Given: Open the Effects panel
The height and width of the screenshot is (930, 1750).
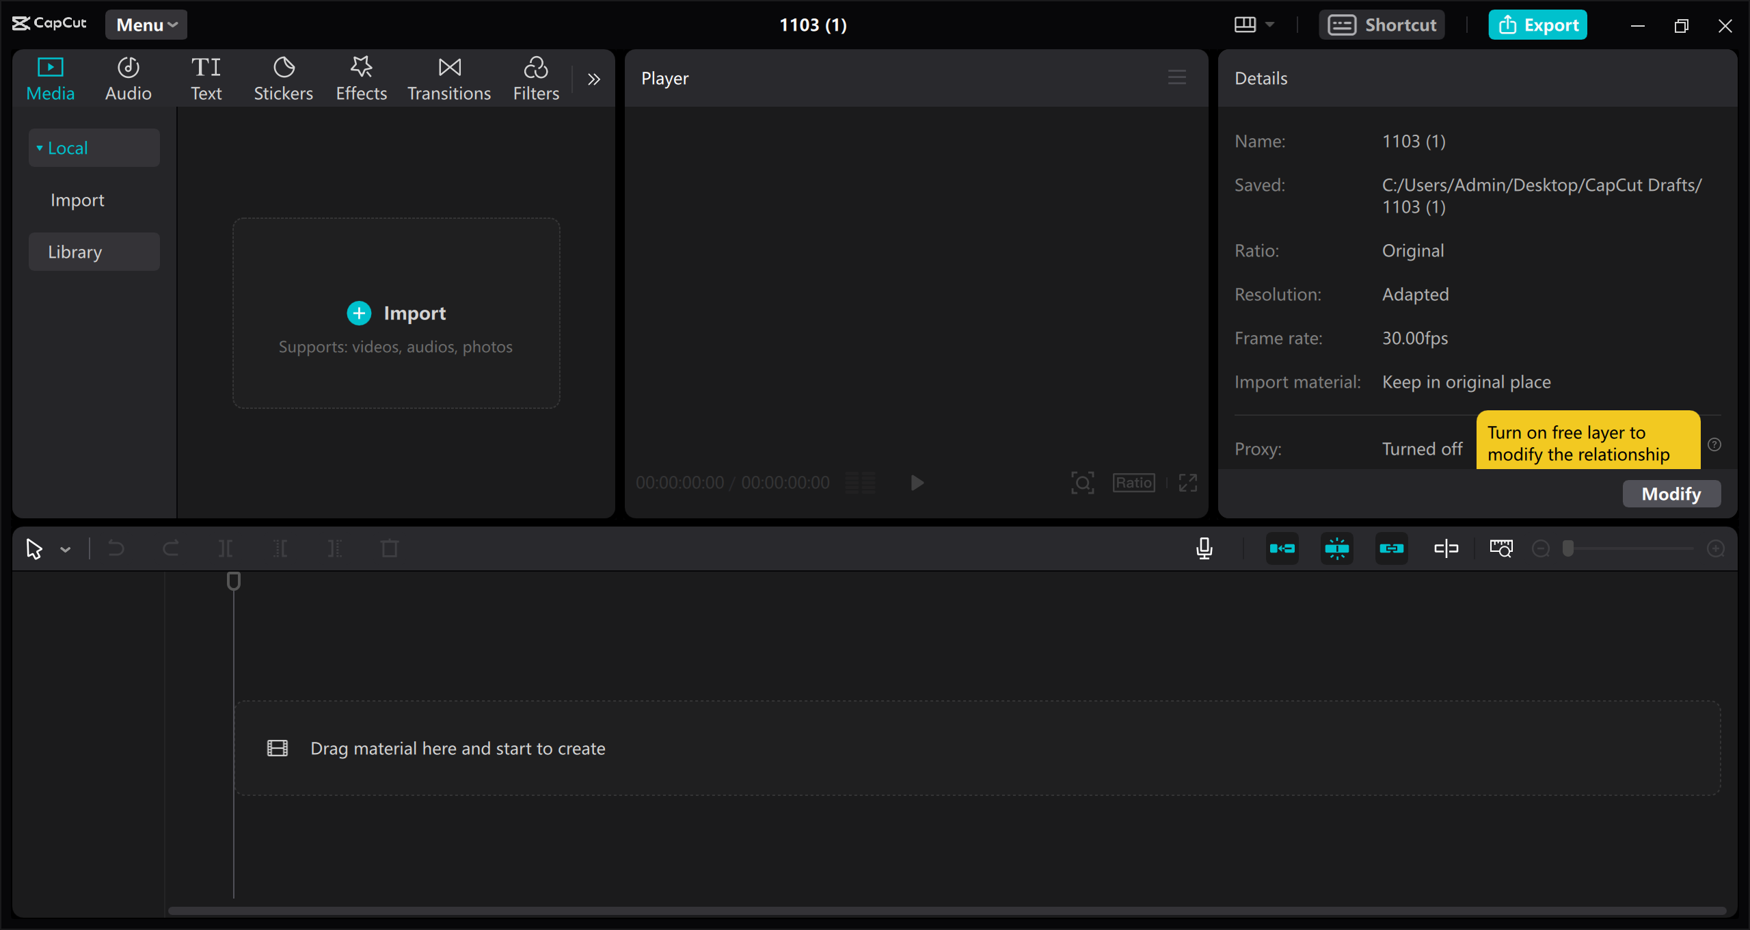Looking at the screenshot, I should coord(361,79).
